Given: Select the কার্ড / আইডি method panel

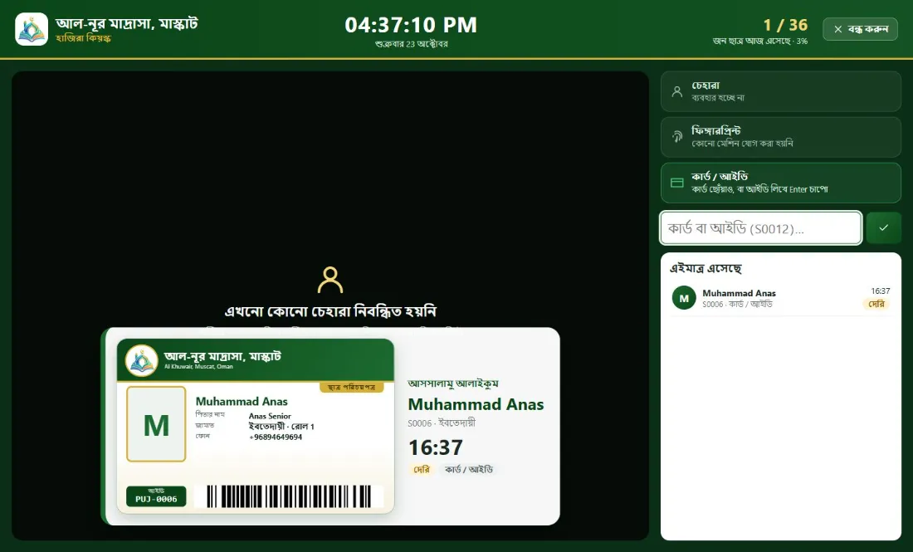Looking at the screenshot, I should [x=781, y=183].
